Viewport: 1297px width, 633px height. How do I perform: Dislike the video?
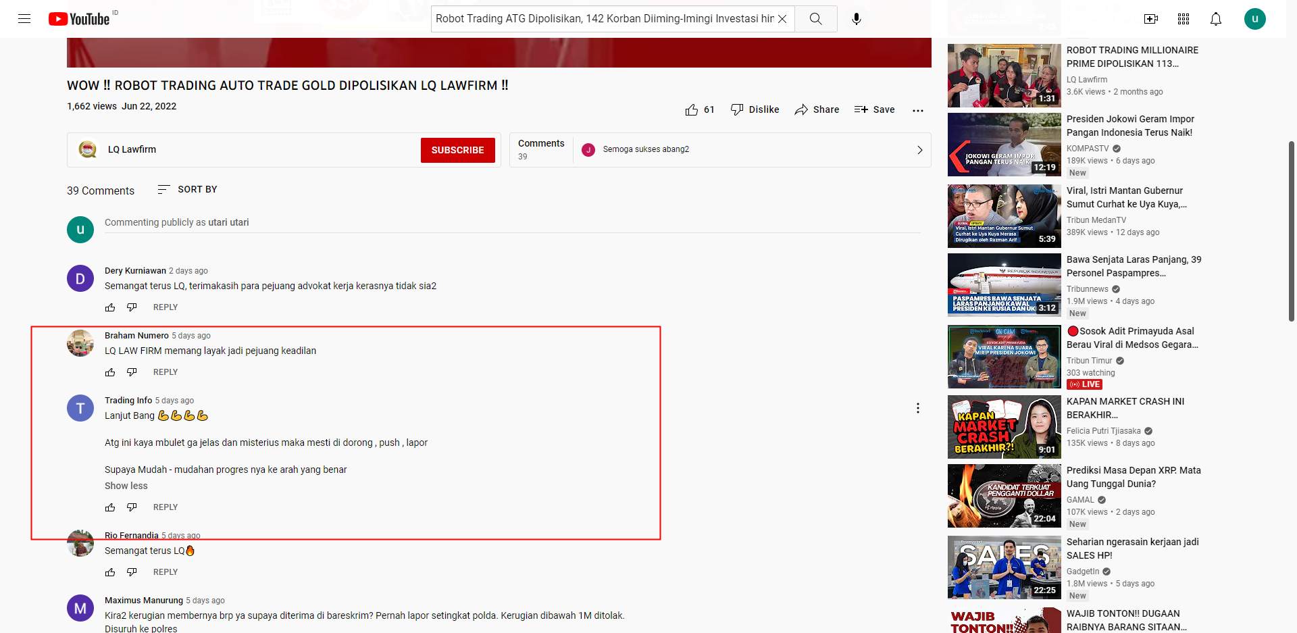pos(755,109)
